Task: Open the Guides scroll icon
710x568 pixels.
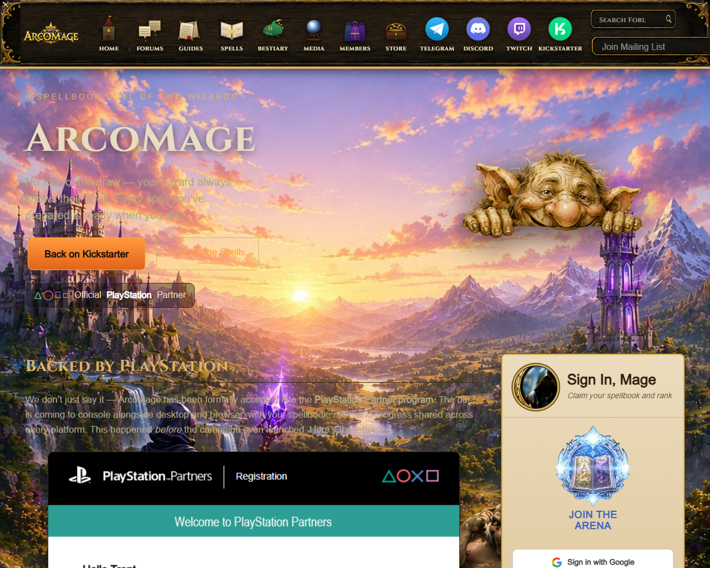Action: point(189,31)
